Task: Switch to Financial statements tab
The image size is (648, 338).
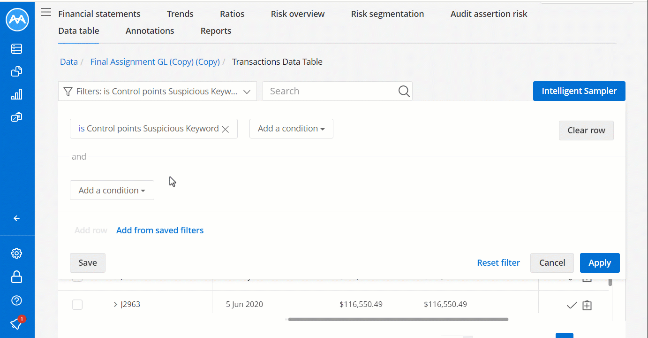Action: 99,14
